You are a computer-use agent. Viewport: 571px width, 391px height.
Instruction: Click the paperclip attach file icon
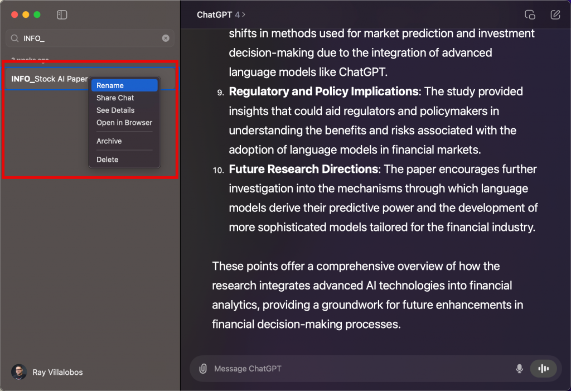tap(203, 369)
